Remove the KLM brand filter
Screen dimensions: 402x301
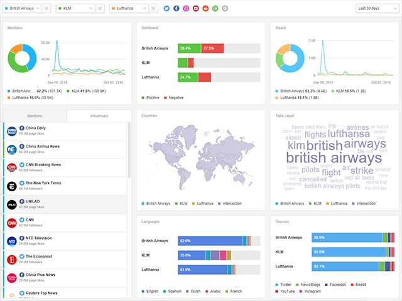tap(100, 8)
